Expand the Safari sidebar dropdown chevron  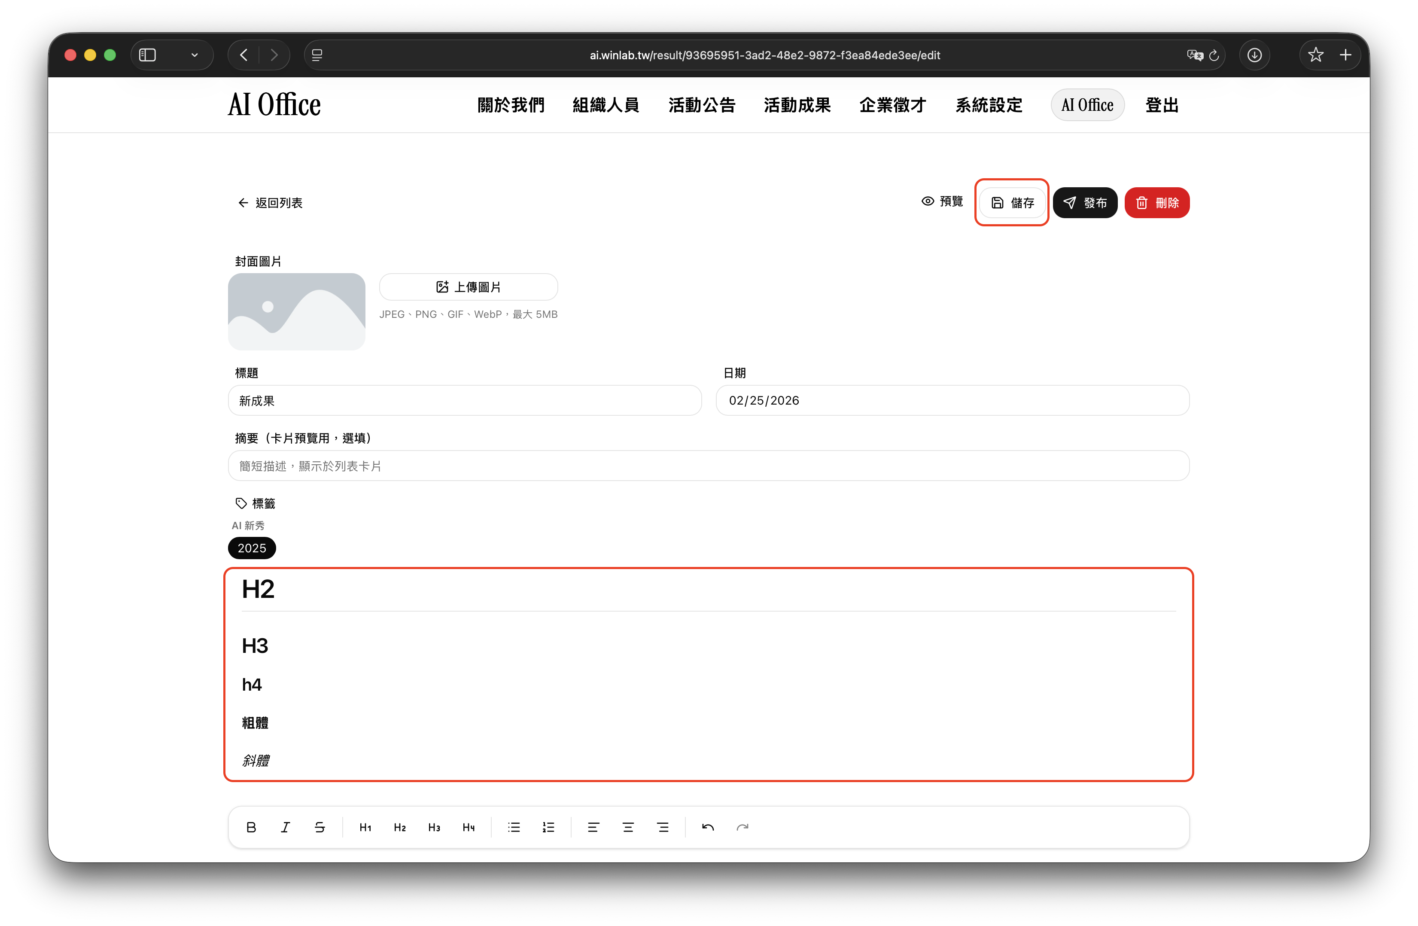click(x=194, y=55)
